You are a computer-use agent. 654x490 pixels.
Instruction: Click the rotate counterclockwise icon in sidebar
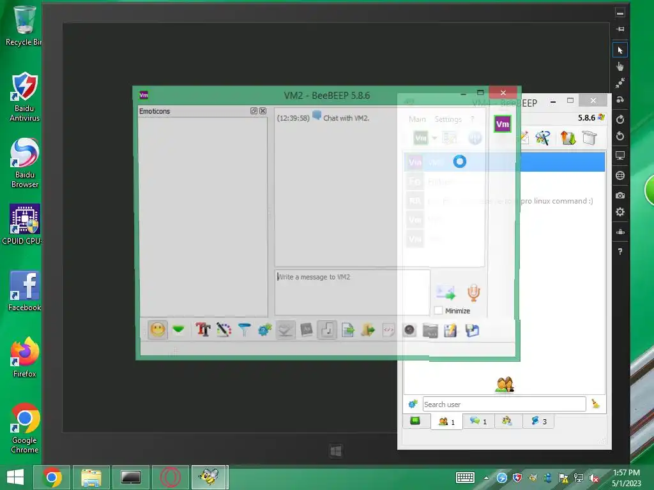pyautogui.click(x=620, y=137)
